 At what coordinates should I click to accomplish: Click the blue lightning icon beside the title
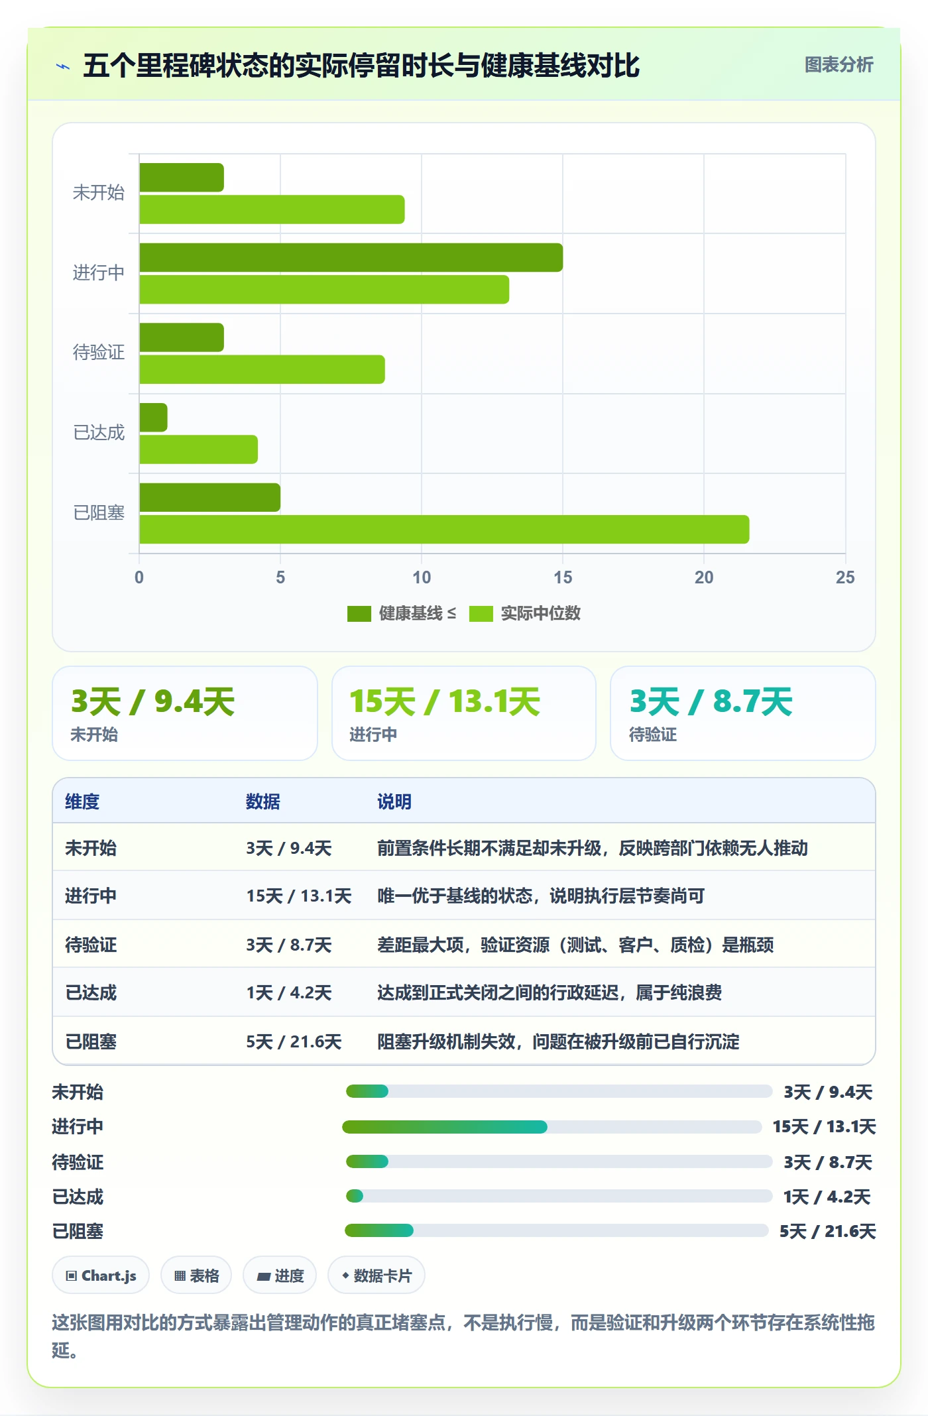point(63,66)
